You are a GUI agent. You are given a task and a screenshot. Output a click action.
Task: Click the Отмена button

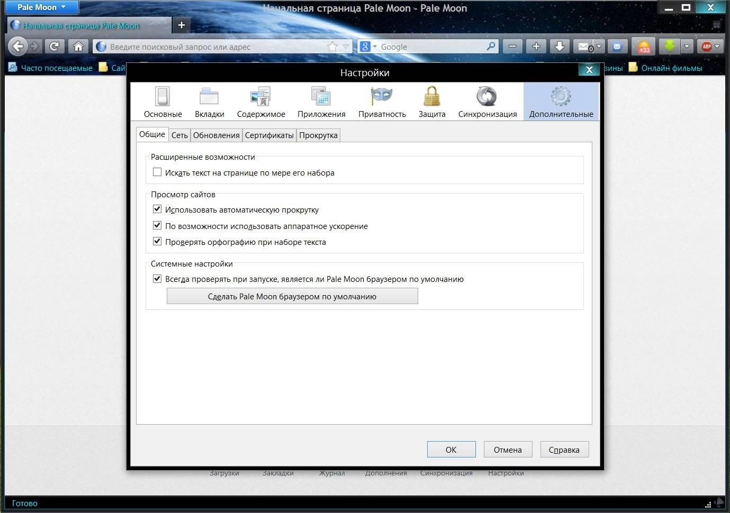(508, 450)
